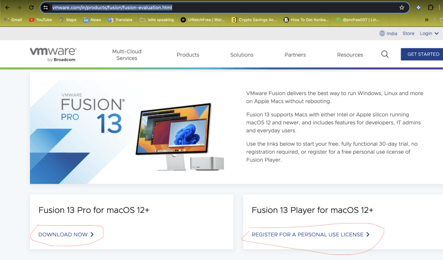Open the search magnifier icon
Image resolution: width=443 pixels, height=260 pixels.
385,54
